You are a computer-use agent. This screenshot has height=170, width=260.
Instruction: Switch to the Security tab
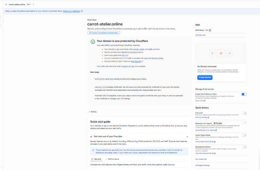point(96,159)
